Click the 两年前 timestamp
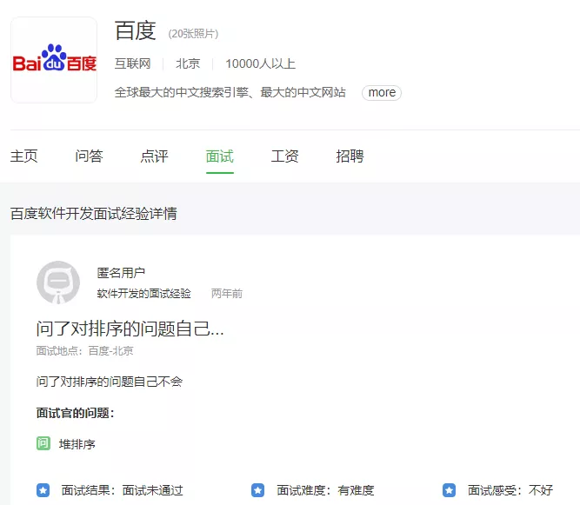This screenshot has height=505, width=580. pyautogui.click(x=227, y=294)
